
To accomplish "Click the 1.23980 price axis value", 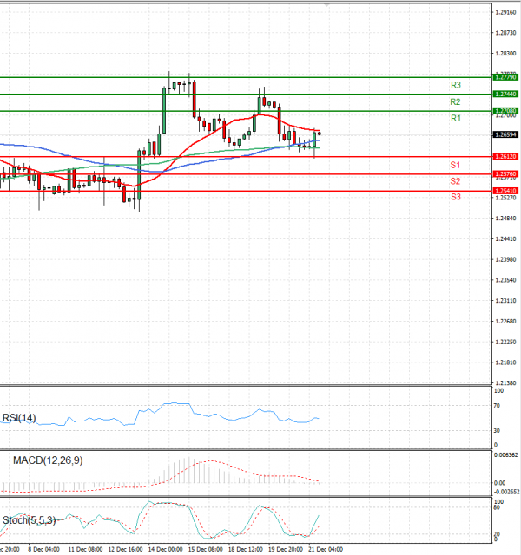I will [505, 260].
